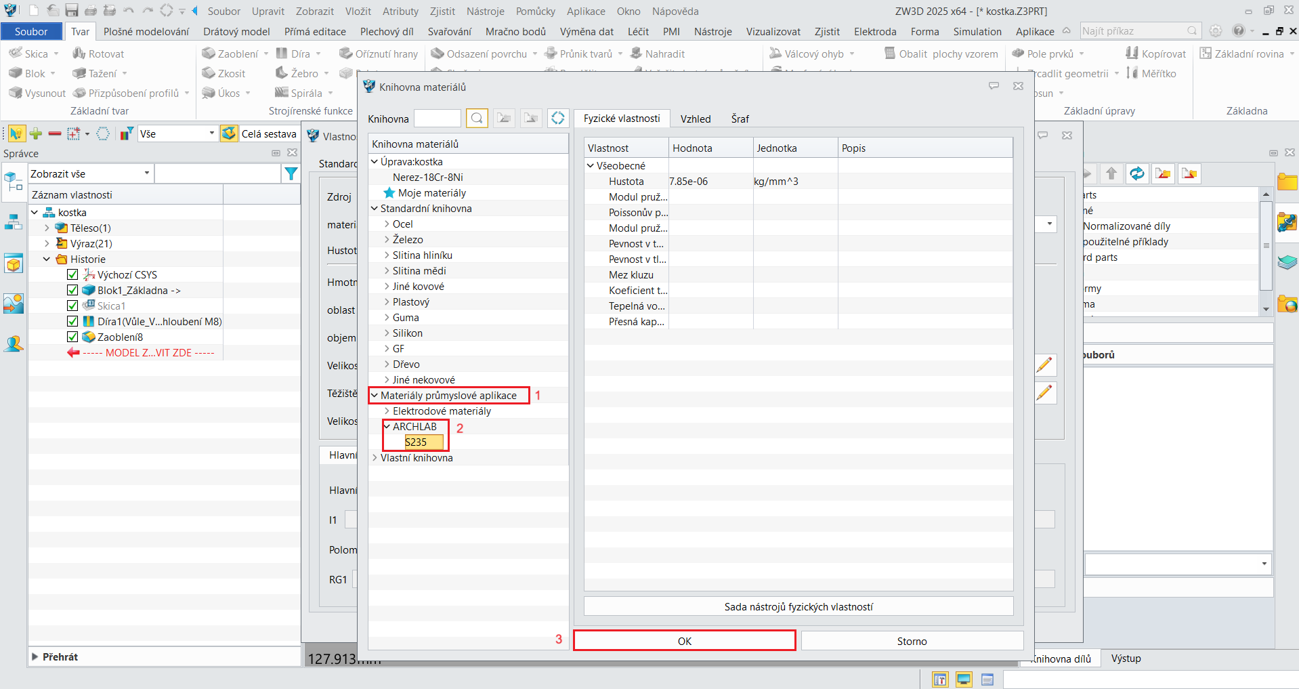Select the Nahradit tool icon
1299x689 pixels.
(657, 54)
